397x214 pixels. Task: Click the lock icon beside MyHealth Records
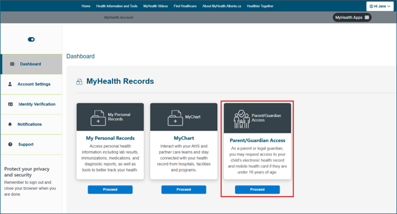tap(79, 82)
